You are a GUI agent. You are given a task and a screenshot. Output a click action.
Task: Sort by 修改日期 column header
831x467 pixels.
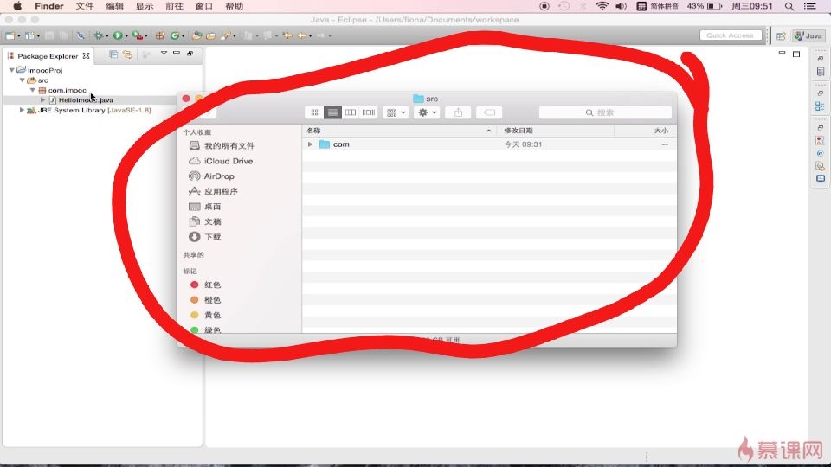tap(555, 131)
